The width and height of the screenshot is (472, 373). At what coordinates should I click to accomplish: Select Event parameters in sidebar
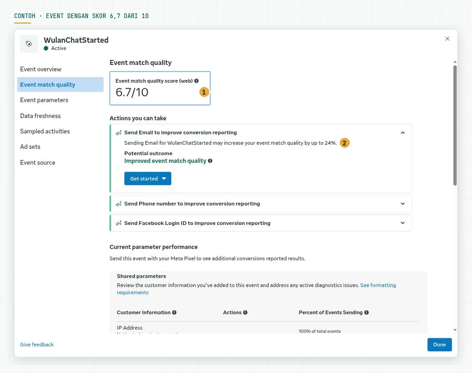44,100
